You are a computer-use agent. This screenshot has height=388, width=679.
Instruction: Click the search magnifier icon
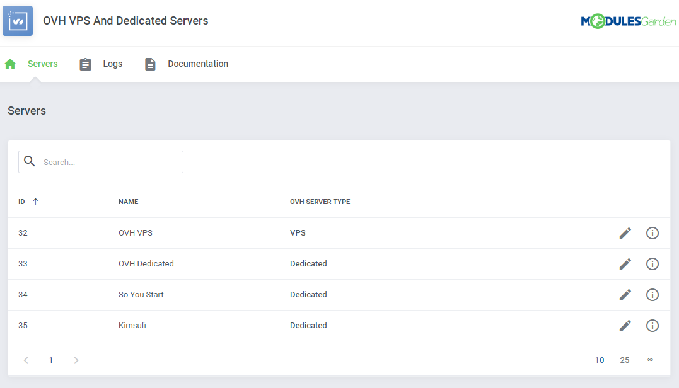click(30, 161)
